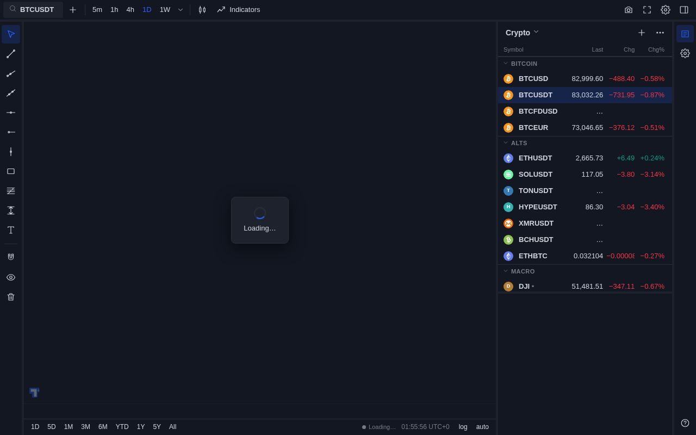The image size is (696, 435).
Task: Toggle the auto scale
Action: pyautogui.click(x=483, y=427)
